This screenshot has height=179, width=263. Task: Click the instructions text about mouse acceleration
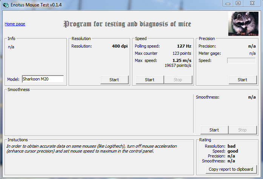(92, 149)
